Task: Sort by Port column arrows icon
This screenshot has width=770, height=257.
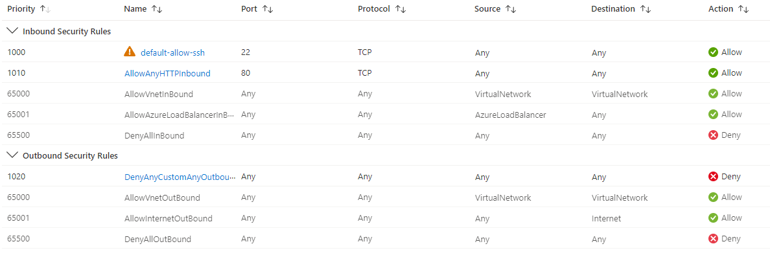Action: [268, 9]
